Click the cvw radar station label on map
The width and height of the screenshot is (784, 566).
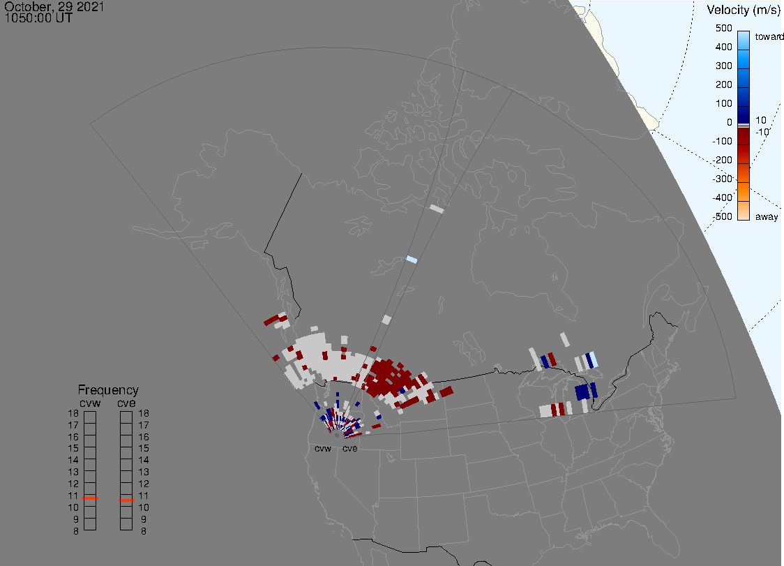323,448
